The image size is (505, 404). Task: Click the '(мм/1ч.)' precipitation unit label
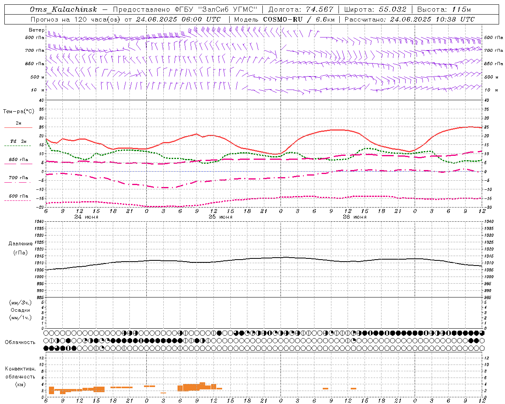click(21, 318)
